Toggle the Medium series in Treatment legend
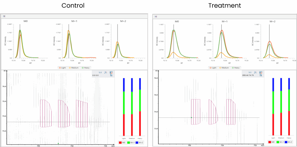The width and height of the screenshot is (297, 147). (224, 68)
